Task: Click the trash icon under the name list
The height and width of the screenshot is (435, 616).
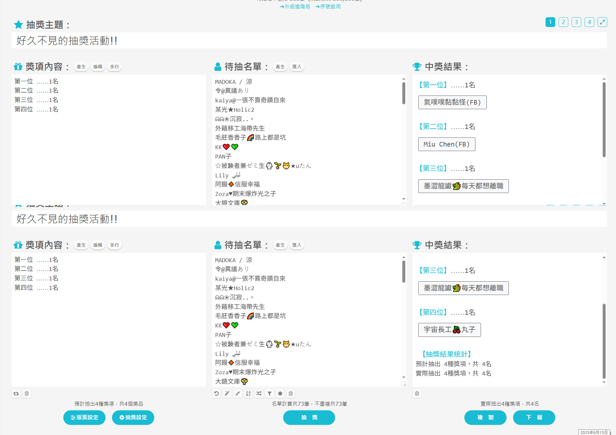Action: pyautogui.click(x=291, y=394)
